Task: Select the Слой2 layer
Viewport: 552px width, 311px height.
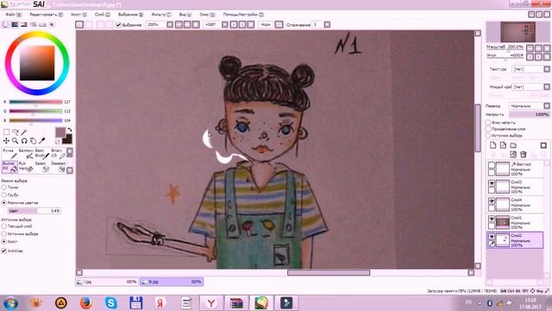Action: [516, 240]
